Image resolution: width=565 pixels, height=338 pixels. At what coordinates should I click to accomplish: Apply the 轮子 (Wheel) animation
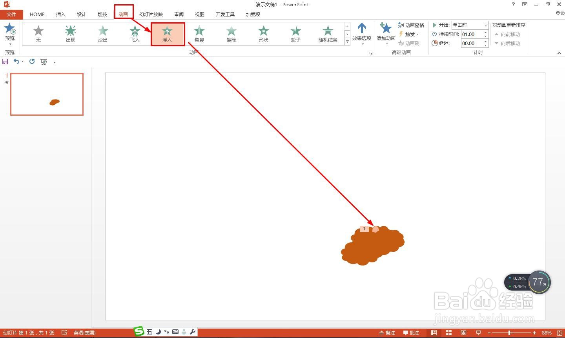[296, 34]
